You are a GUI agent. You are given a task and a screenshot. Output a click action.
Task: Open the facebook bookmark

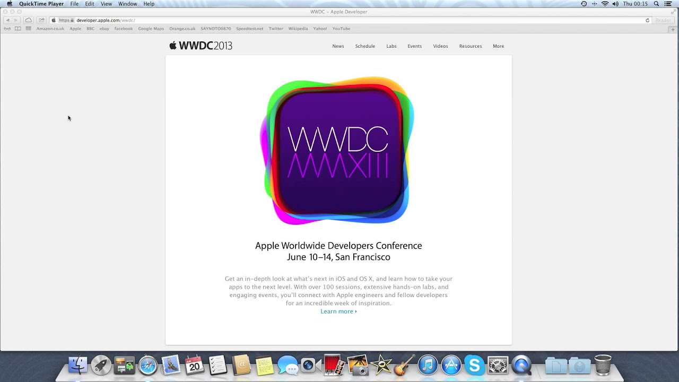[x=124, y=29]
